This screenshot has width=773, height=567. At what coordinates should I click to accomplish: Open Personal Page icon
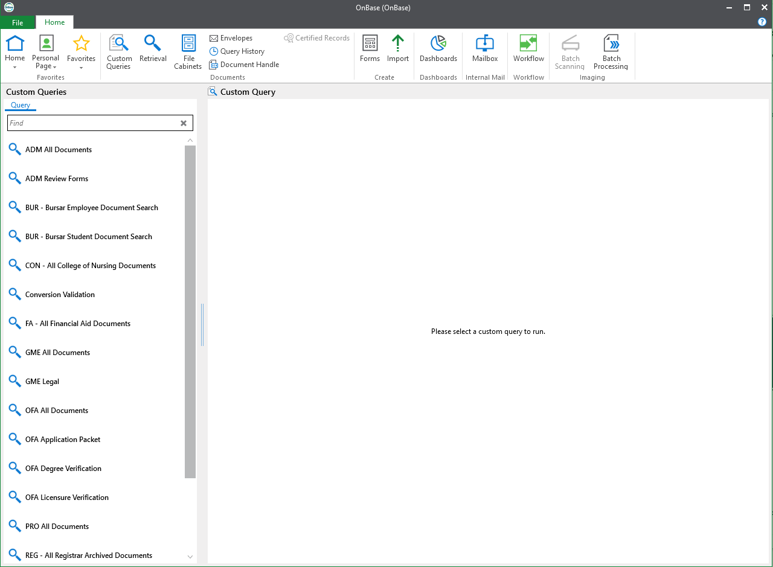[x=46, y=43]
